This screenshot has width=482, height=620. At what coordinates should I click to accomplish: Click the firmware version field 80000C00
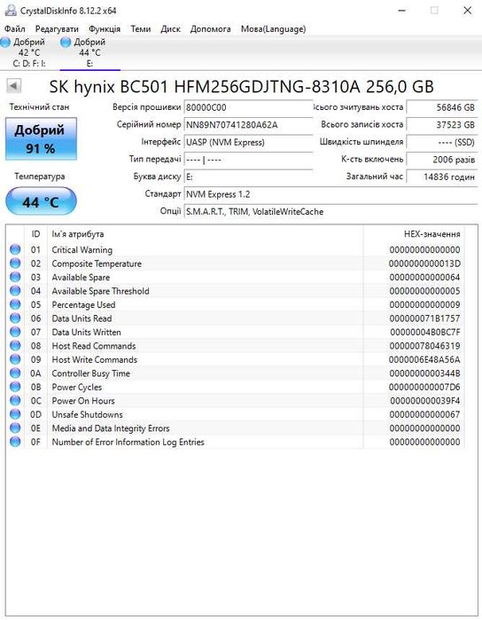tap(248, 107)
